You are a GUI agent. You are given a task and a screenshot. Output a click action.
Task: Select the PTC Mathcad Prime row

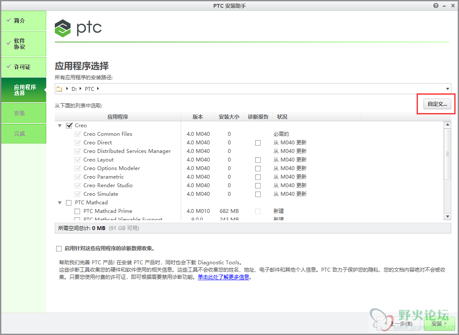[x=249, y=211]
